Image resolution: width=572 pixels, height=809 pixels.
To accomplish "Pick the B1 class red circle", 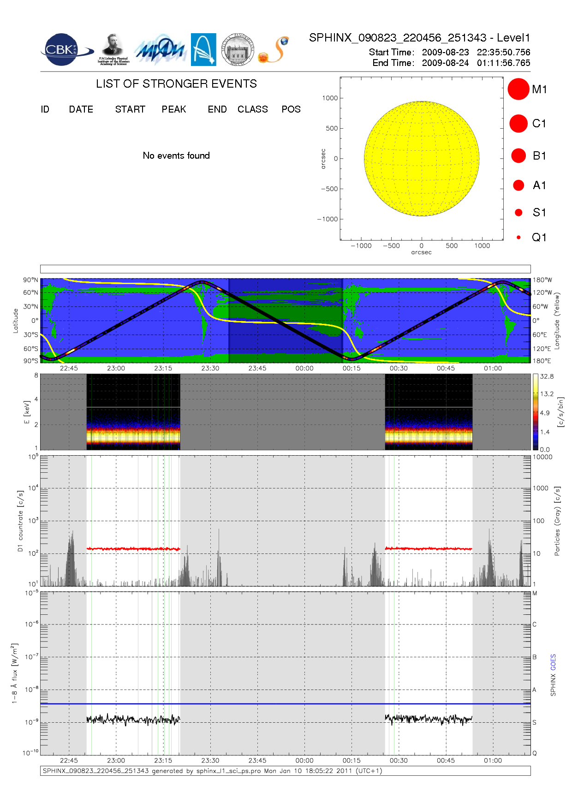I will (x=518, y=156).
